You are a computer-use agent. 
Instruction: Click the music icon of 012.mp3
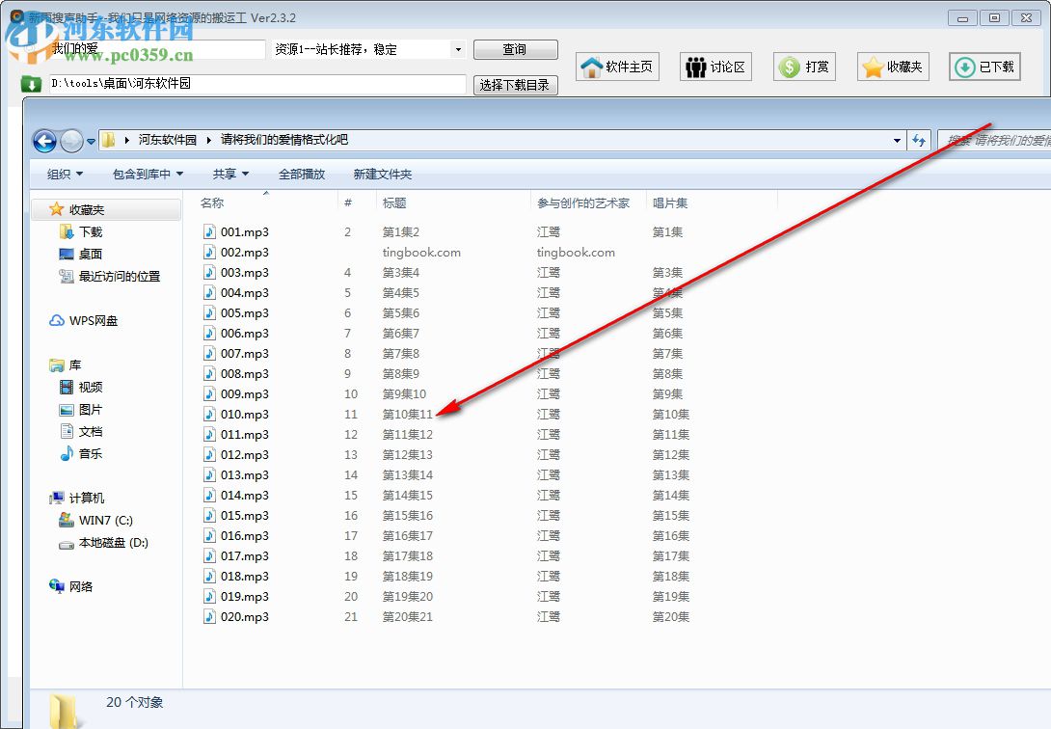(210, 454)
